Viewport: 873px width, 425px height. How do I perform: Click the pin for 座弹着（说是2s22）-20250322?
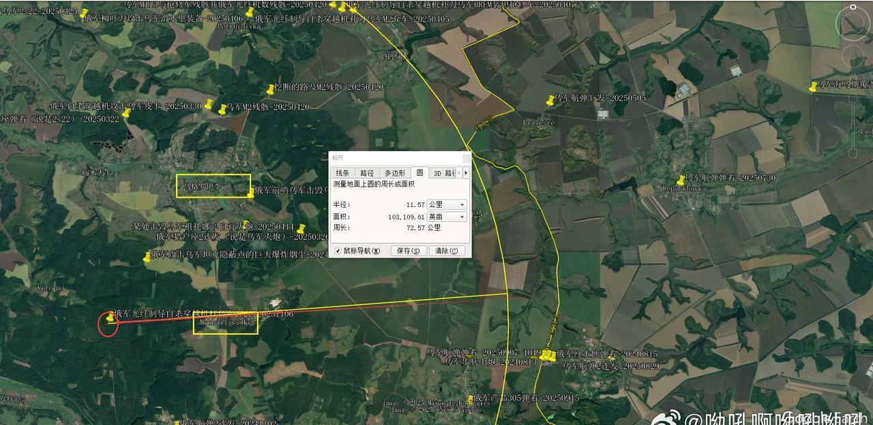tap(126, 113)
